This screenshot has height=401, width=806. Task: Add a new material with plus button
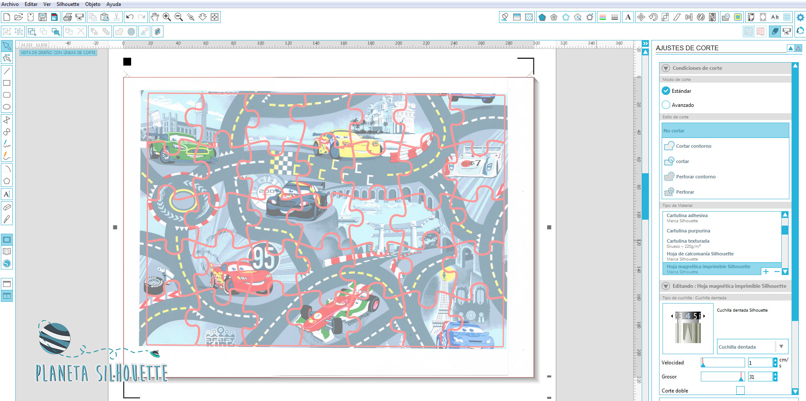[766, 272]
